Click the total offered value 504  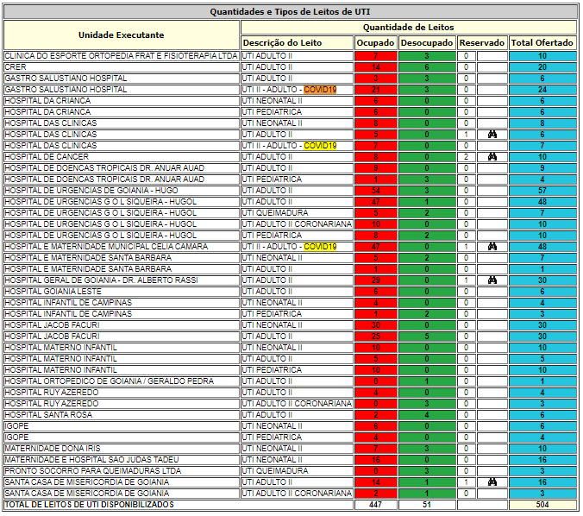tap(542, 505)
